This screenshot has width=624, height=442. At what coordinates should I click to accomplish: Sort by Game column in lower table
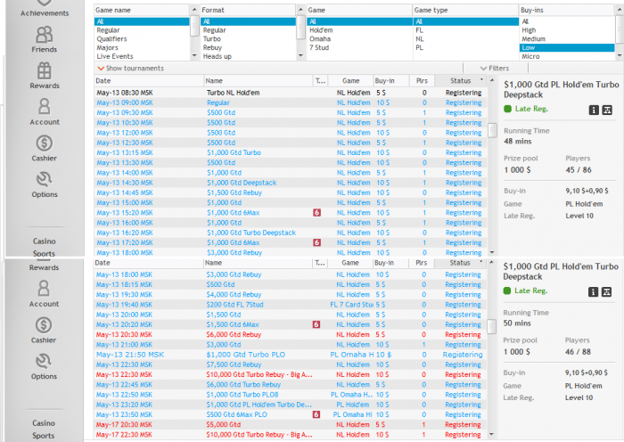[350, 263]
